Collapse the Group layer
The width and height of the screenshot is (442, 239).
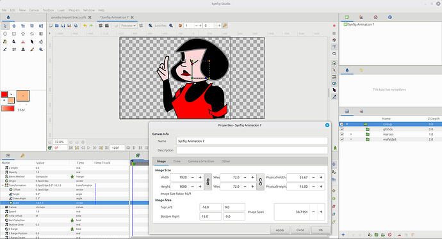pyautogui.click(x=347, y=124)
